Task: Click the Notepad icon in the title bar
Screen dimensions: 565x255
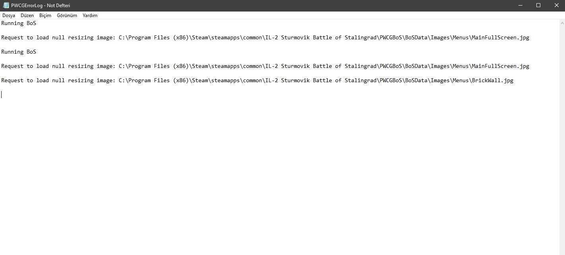Action: point(6,5)
